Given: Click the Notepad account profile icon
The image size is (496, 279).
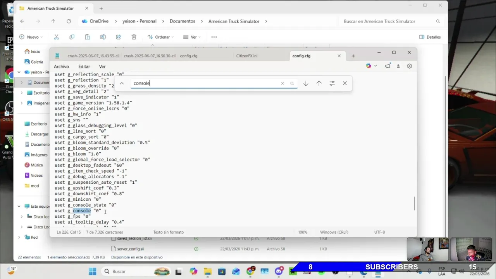Looking at the screenshot, I should coord(398,66).
